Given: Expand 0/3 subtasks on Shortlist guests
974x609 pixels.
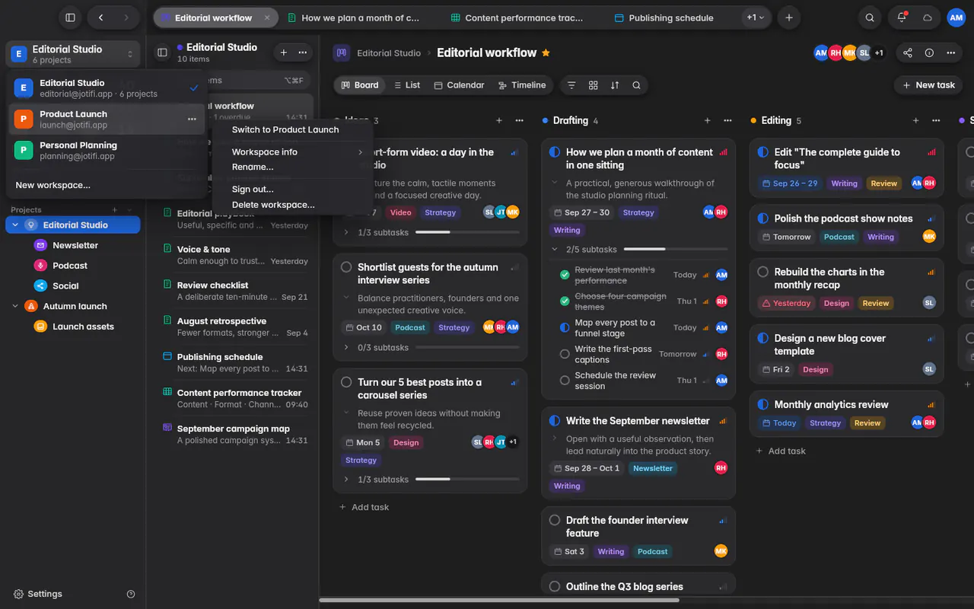Looking at the screenshot, I should (x=346, y=347).
